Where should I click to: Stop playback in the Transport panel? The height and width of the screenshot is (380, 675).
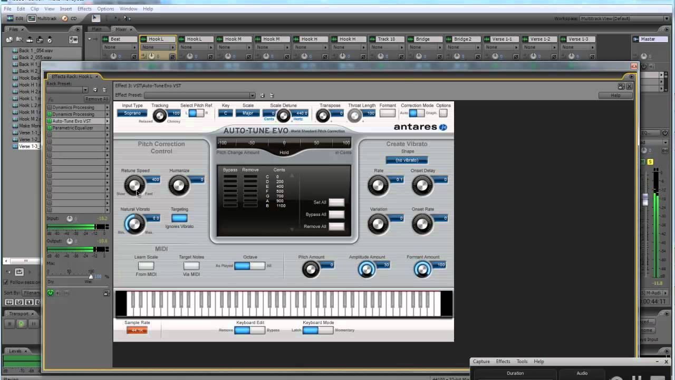tap(10, 324)
